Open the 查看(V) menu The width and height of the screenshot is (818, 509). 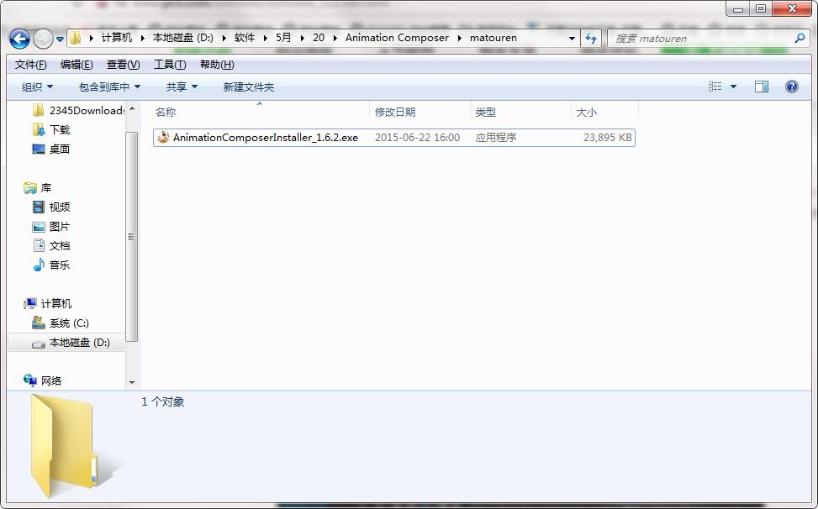[123, 65]
